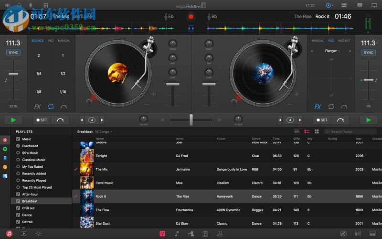Expand the 14 Songs sort dropdown
This screenshot has height=239, width=382.
104,132
